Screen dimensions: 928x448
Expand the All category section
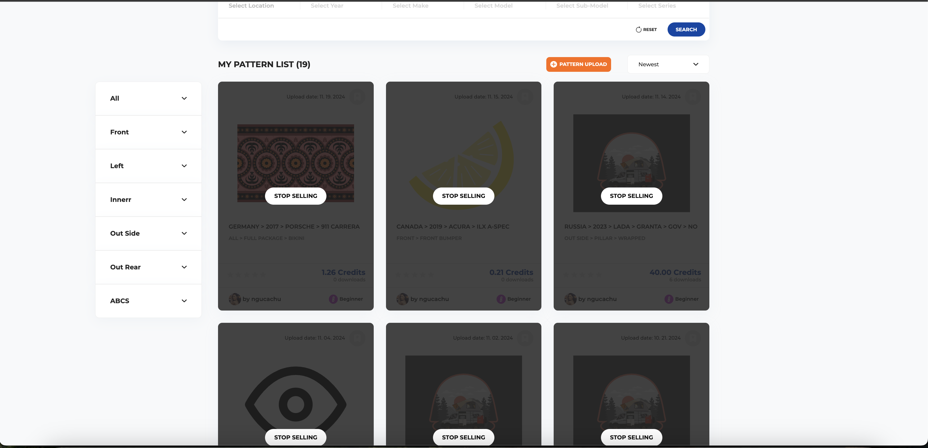point(148,98)
